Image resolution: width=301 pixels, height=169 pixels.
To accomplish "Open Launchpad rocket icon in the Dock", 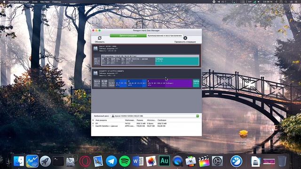I will coord(45,161).
